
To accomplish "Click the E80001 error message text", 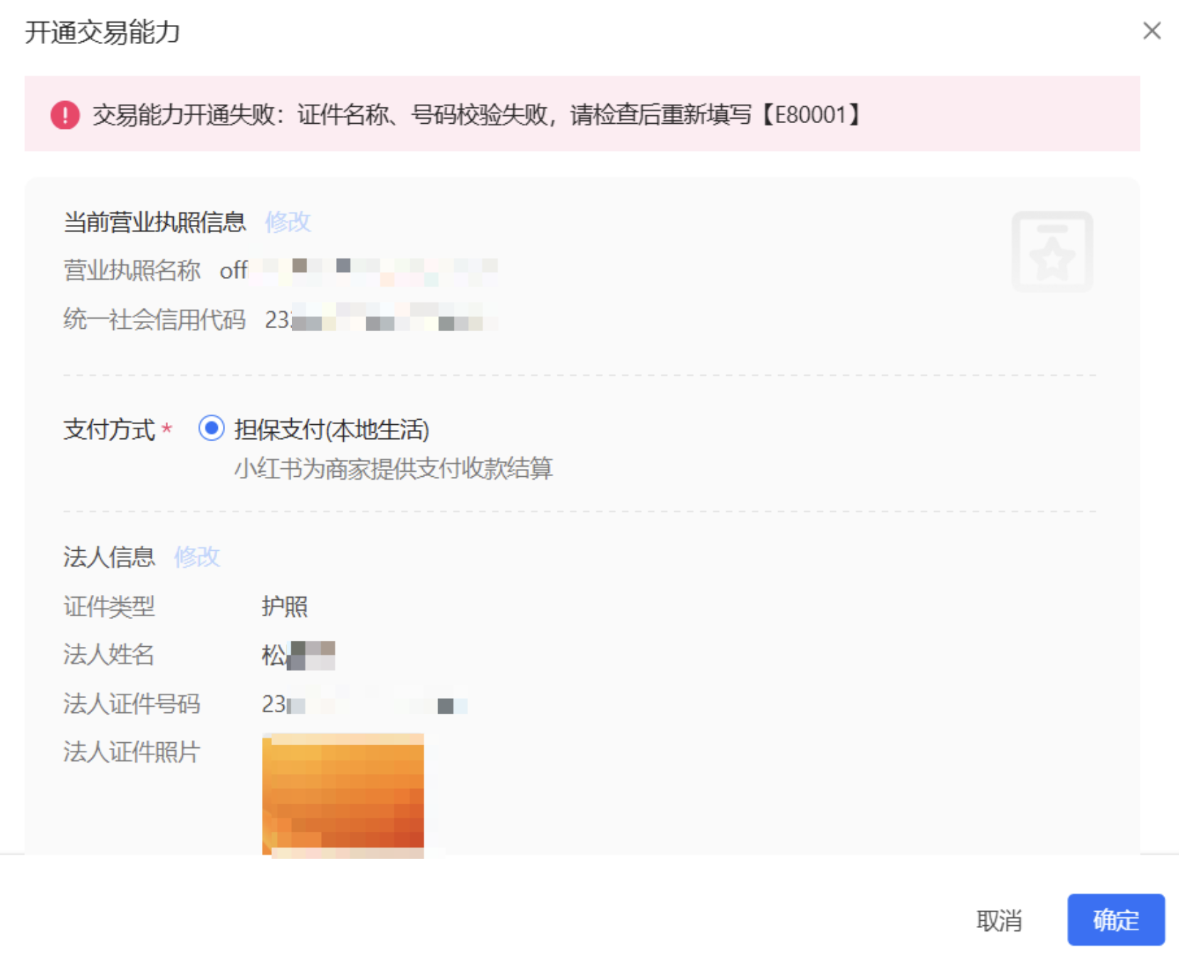I will [x=477, y=115].
